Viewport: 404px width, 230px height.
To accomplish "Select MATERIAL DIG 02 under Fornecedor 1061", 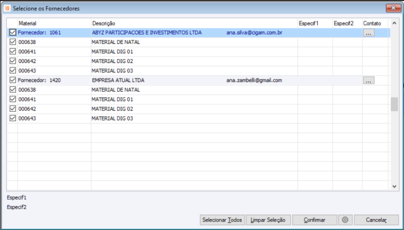I will 112,61.
